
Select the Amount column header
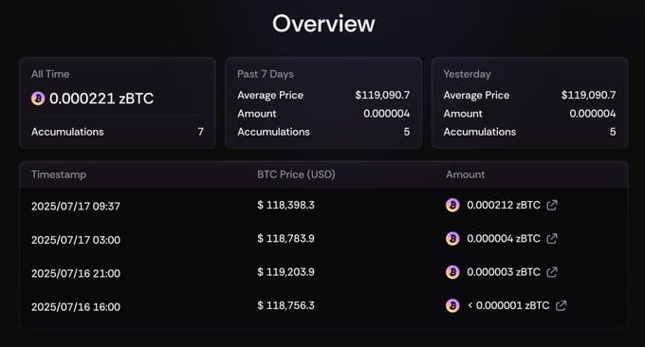point(465,174)
